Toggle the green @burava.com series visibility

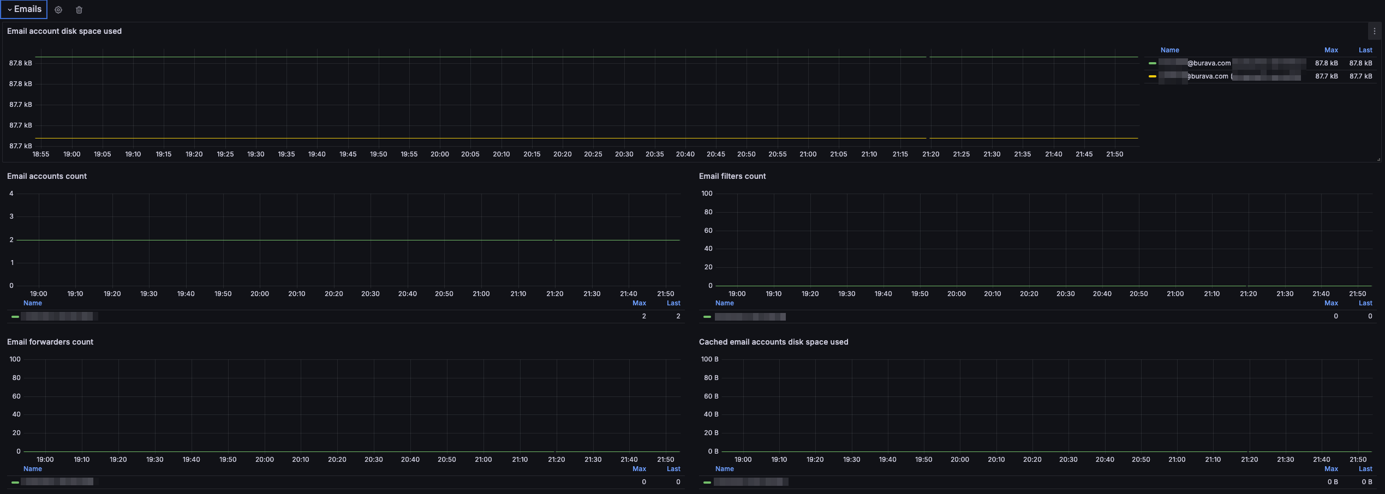[x=1209, y=63]
